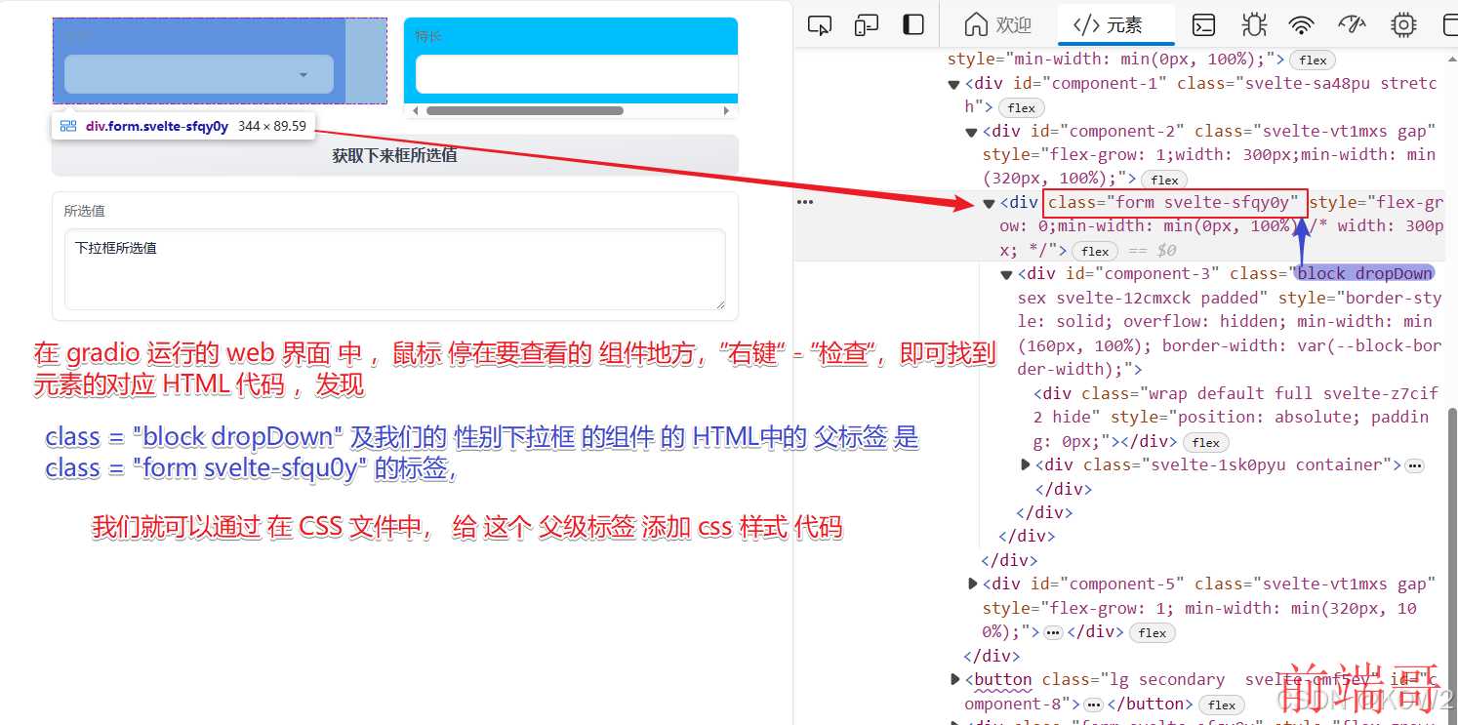
Task: Click the highlighted gender dropdown field
Action: tap(199, 74)
